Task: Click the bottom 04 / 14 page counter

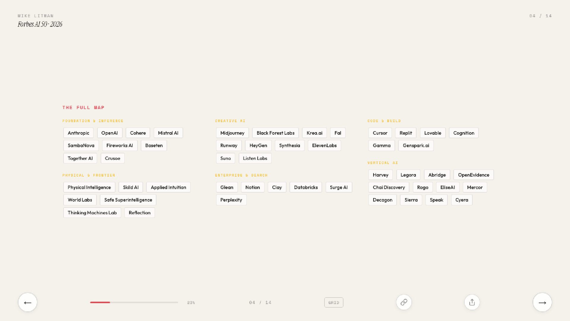Action: coord(260,303)
